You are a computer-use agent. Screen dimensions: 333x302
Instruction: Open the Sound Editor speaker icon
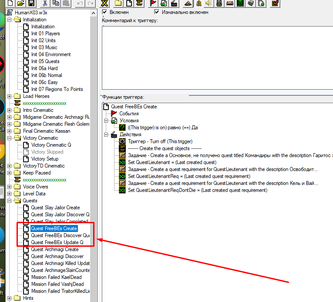tap(209, 3)
